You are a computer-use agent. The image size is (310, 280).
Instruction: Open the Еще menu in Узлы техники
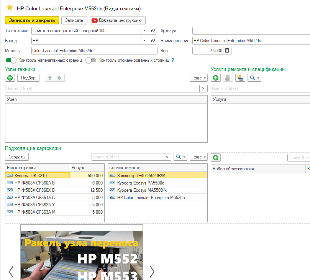pyautogui.click(x=199, y=78)
